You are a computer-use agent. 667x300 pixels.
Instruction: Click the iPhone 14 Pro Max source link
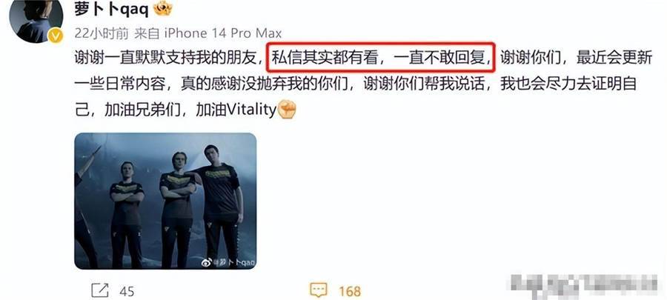pos(222,33)
